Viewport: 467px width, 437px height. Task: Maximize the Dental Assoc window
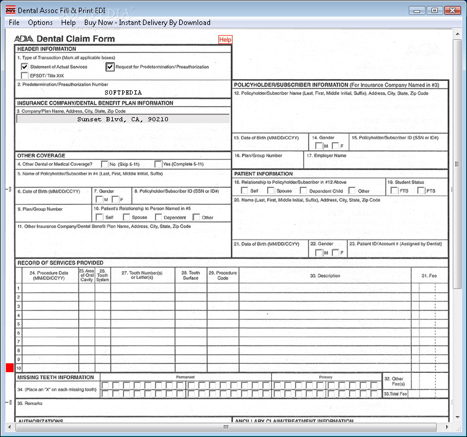coord(434,11)
